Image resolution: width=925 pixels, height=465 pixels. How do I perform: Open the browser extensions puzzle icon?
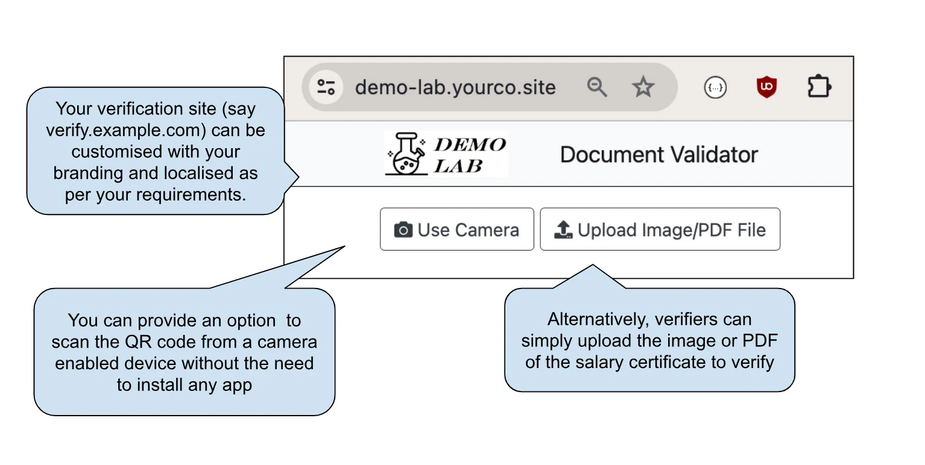pos(819,86)
